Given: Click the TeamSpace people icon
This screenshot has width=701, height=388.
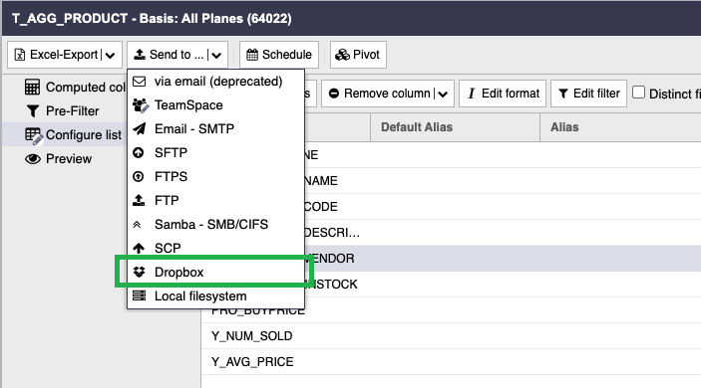Looking at the screenshot, I should 141,105.
